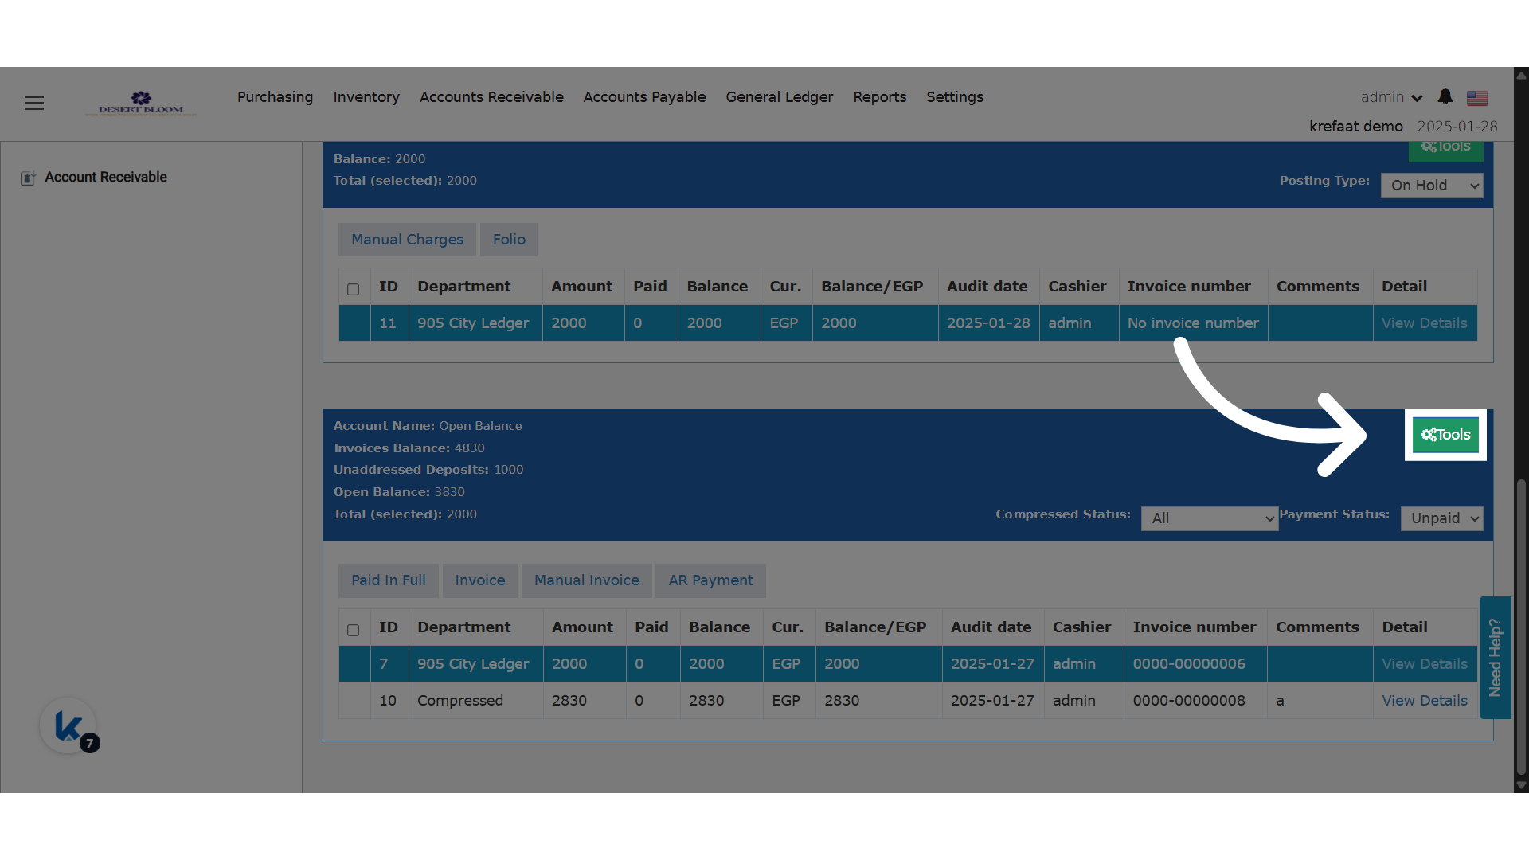This screenshot has height=860, width=1529.
Task: Click the Invoice number header in upper table
Action: (1189, 287)
